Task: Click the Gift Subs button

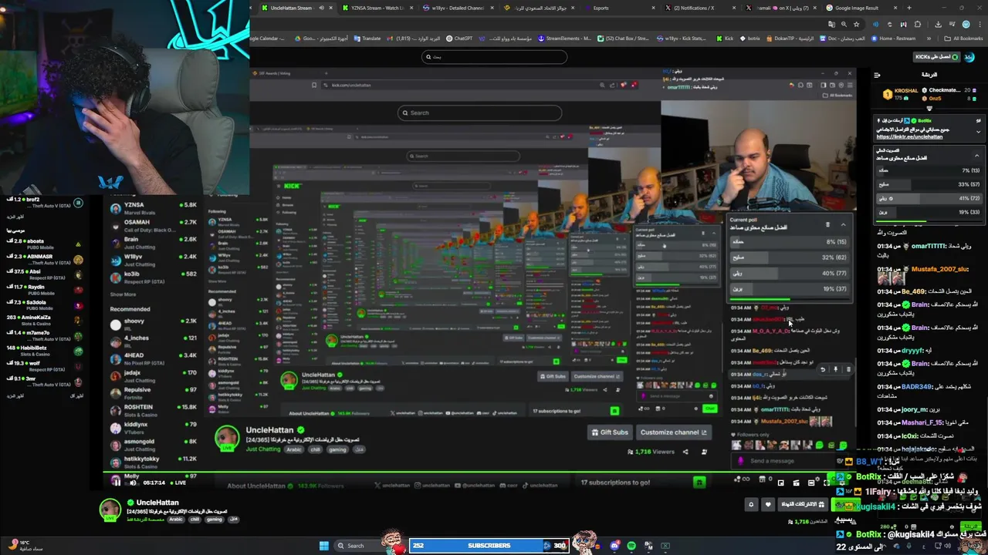Action: (610, 432)
